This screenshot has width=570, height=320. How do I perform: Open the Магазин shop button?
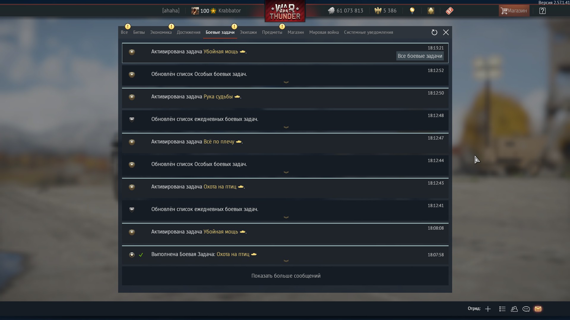[x=514, y=11]
